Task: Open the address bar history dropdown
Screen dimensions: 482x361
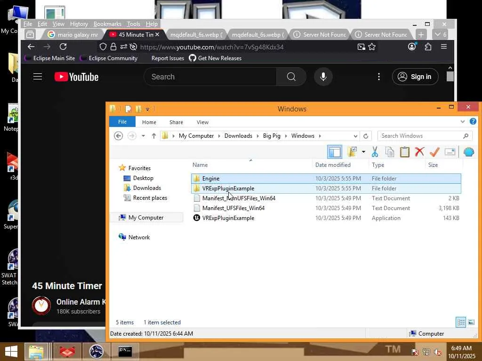Action: tap(355, 136)
